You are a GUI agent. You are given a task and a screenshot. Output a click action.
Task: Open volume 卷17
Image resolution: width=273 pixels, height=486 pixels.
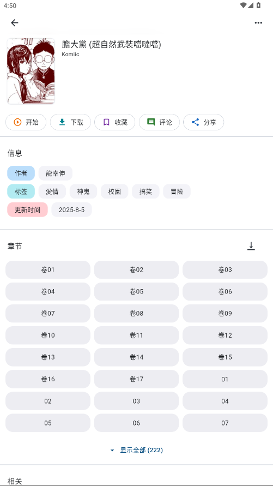click(136, 379)
